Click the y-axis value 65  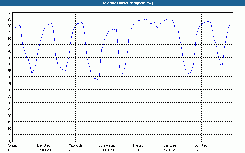9,58
